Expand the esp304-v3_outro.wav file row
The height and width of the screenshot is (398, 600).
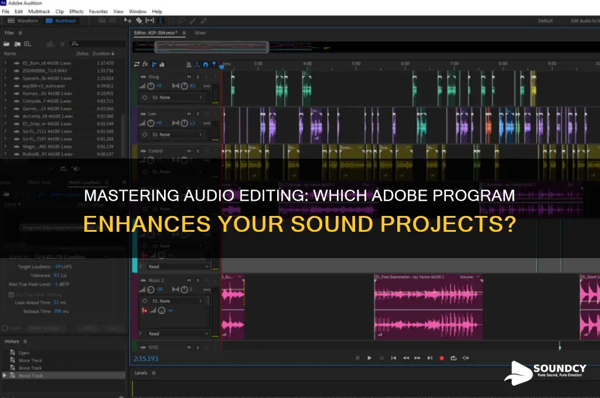click(5, 85)
